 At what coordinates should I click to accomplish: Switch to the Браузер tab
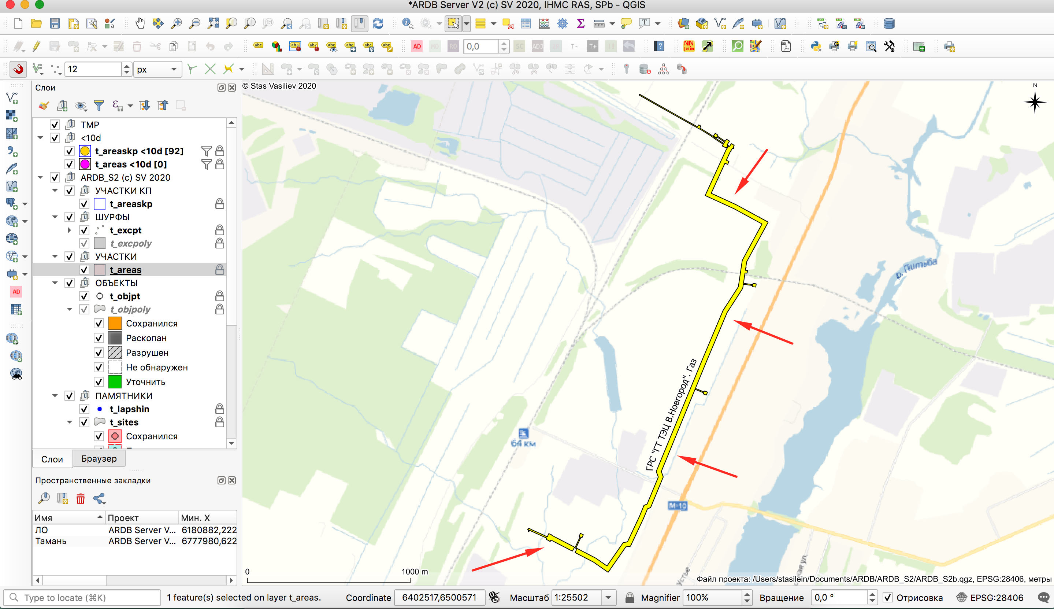(99, 458)
